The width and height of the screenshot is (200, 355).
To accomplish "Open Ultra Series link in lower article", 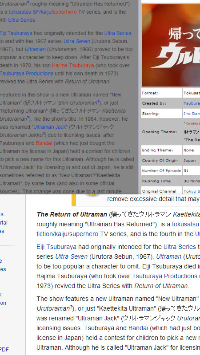I will [x=180, y=247].
